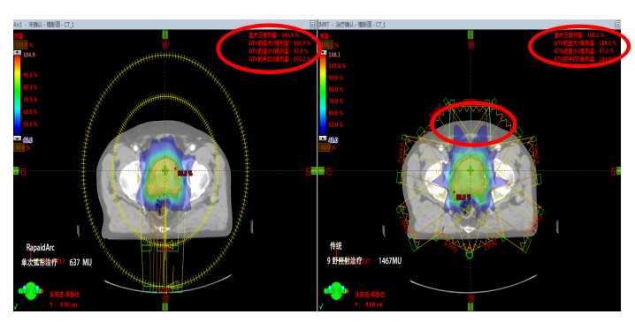
Task: Select the Ax1 transversal CT_1 view title
Action: 43,25
